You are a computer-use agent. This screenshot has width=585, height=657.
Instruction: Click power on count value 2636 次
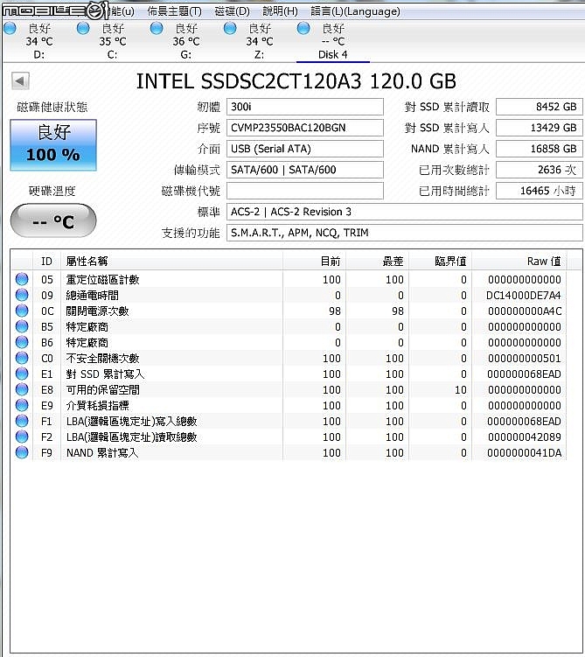click(x=540, y=170)
